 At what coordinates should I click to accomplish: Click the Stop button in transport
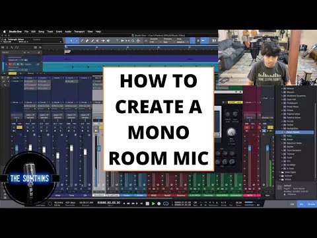[x=147, y=204]
